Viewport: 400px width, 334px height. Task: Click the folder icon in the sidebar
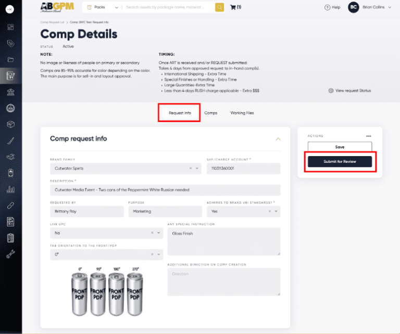click(x=10, y=59)
